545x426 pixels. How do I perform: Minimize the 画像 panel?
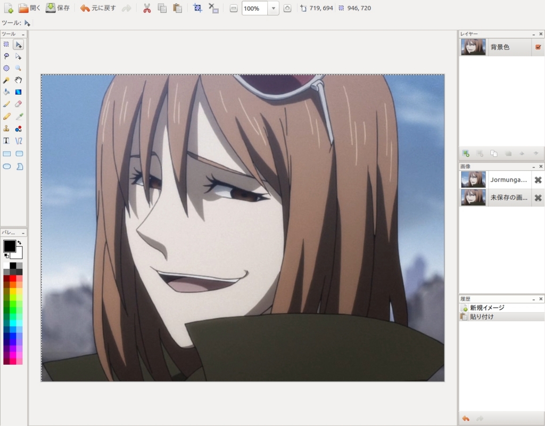click(533, 167)
